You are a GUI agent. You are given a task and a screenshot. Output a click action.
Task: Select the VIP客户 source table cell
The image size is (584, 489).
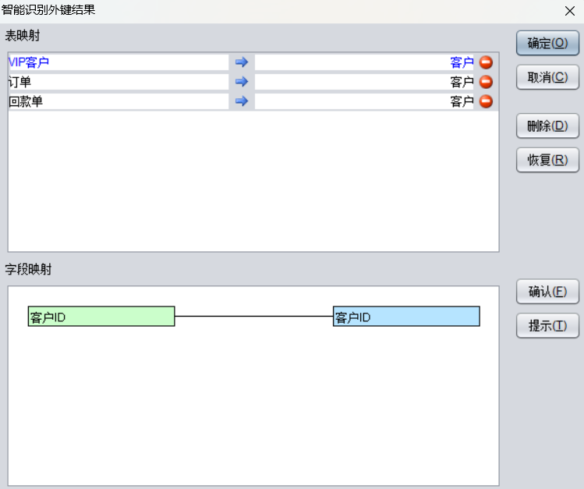118,62
